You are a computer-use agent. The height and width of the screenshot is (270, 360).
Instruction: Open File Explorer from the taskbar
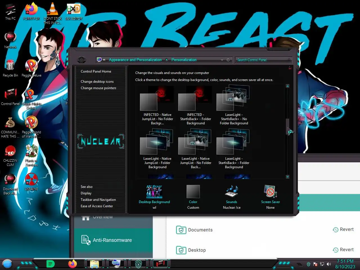pos(94,264)
